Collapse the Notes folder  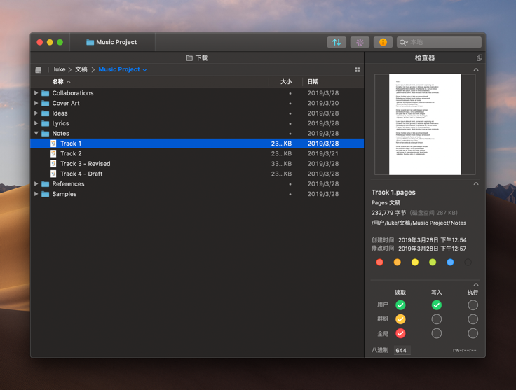(x=36, y=133)
